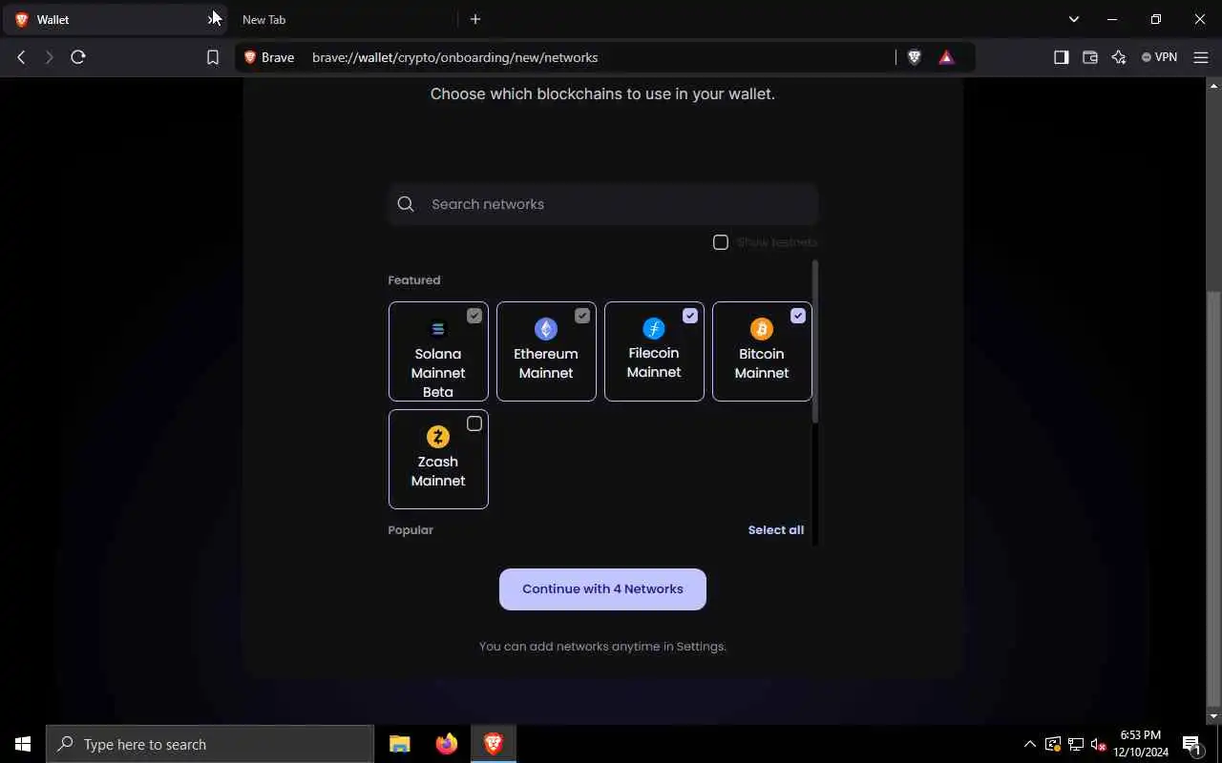Screen dimensions: 1222x763
Task: Launch Firefox from the taskbar
Action: pos(446,744)
